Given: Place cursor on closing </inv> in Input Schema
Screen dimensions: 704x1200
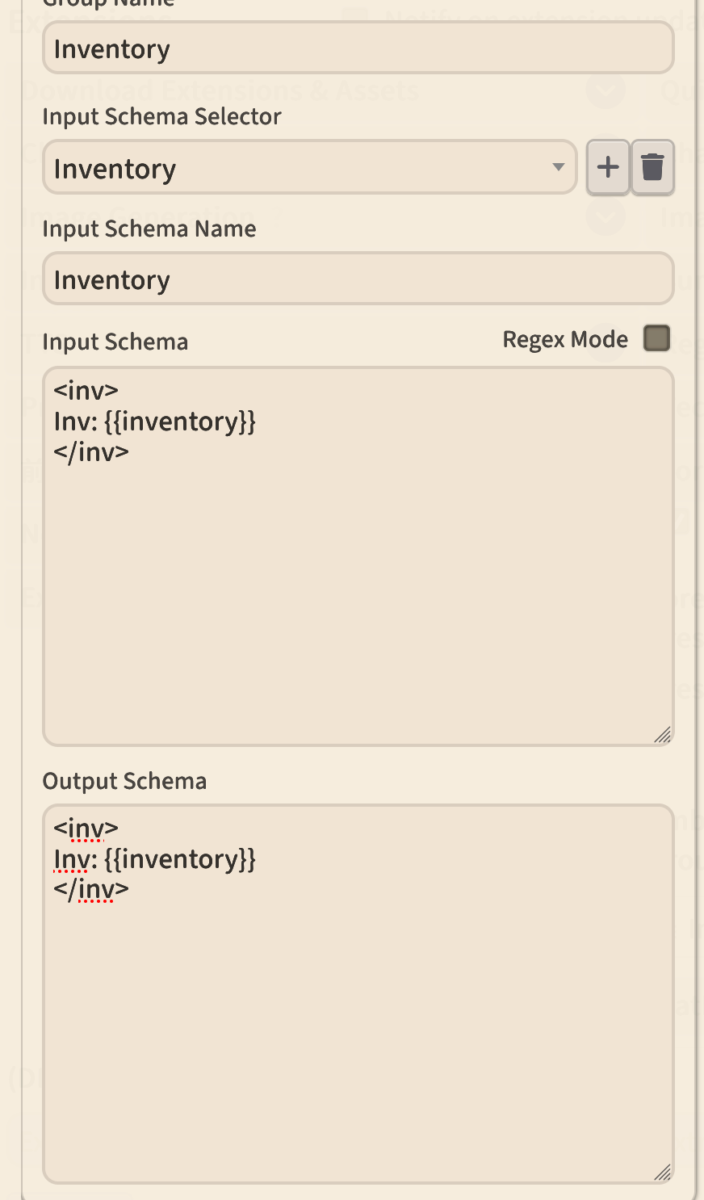Looking at the screenshot, I should (91, 452).
